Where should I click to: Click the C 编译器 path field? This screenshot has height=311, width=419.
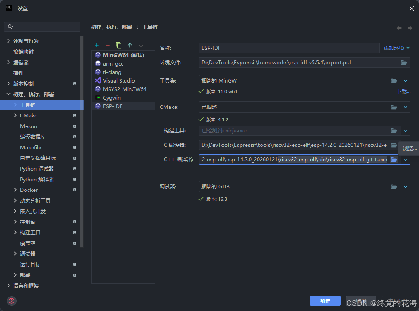[294, 145]
